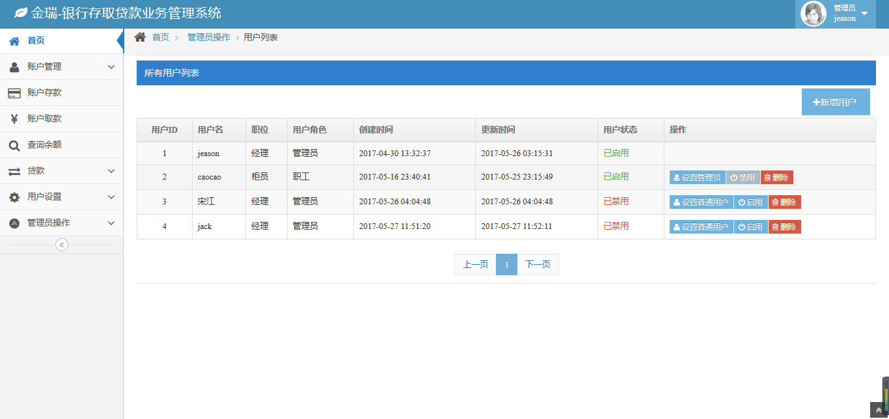Click the 账户取款 yen icon
The height and width of the screenshot is (419, 889).
(x=14, y=119)
